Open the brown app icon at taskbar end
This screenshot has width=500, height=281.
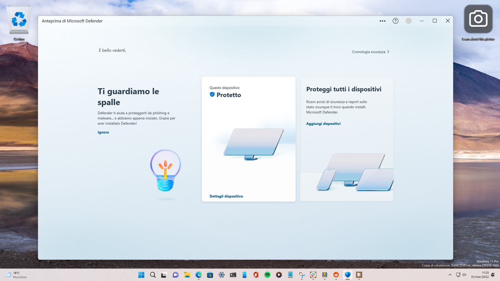tap(359, 275)
